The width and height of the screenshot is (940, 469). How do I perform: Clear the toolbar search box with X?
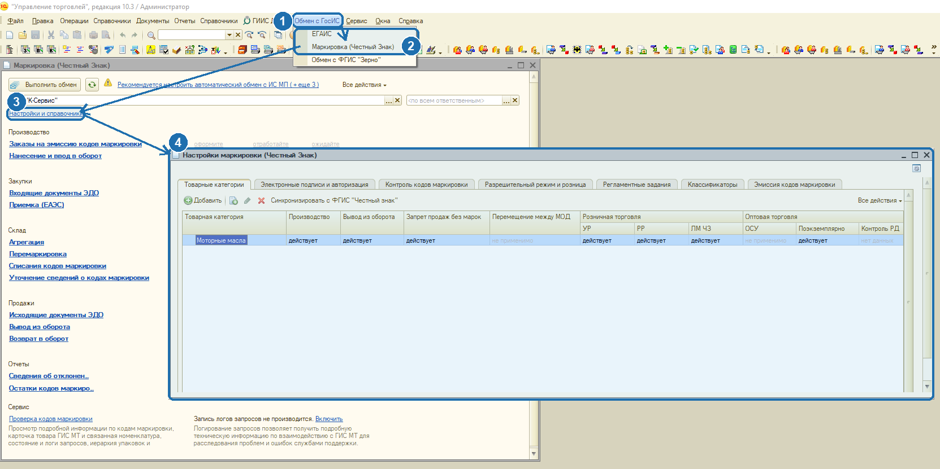point(238,35)
